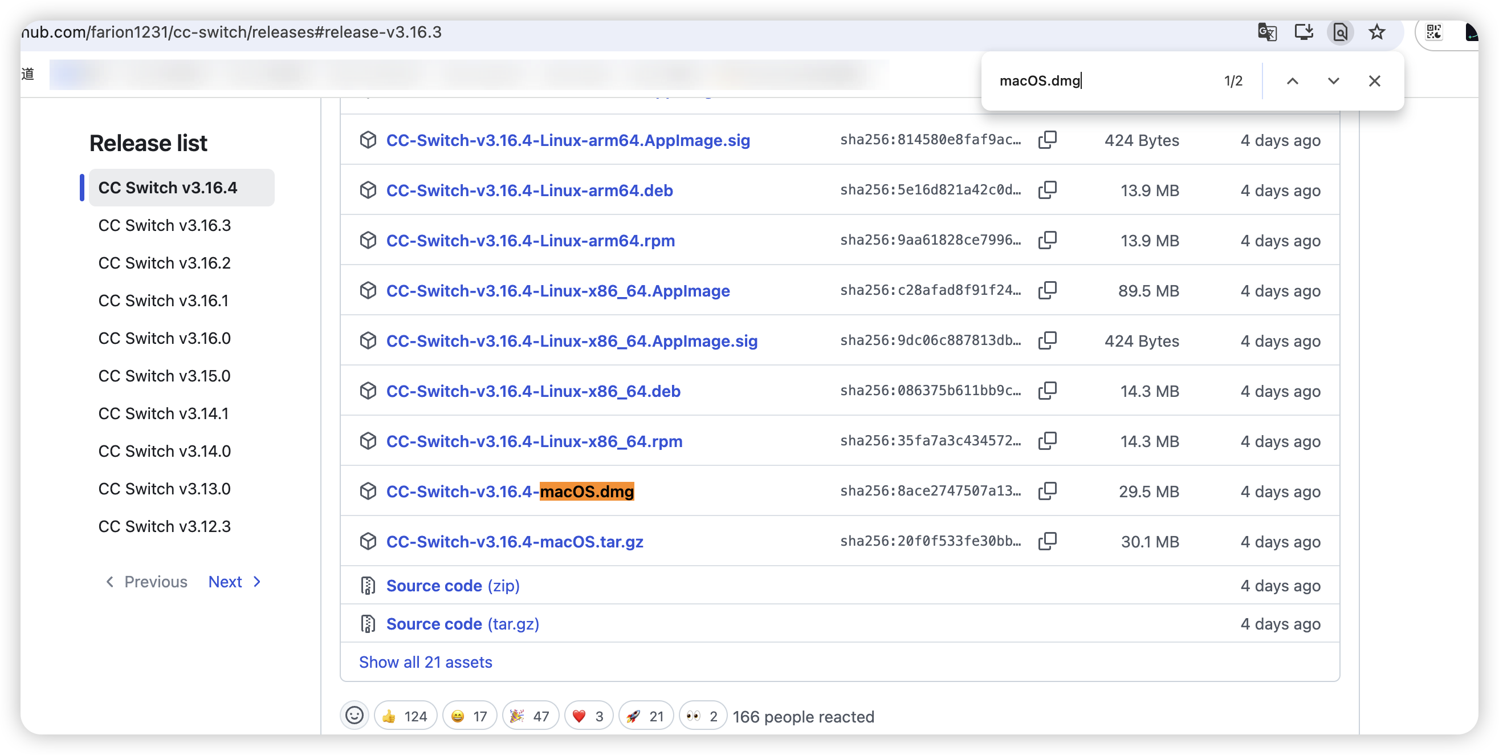Go to Next page of release list

click(234, 582)
